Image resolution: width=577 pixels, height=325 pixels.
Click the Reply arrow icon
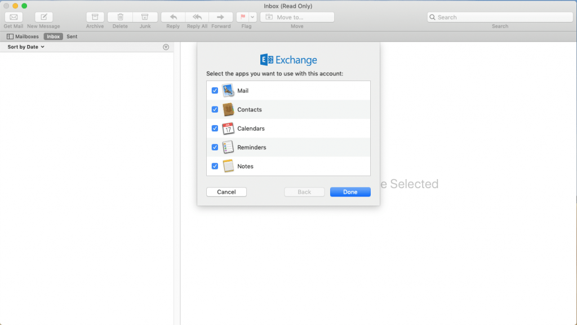[x=173, y=17]
